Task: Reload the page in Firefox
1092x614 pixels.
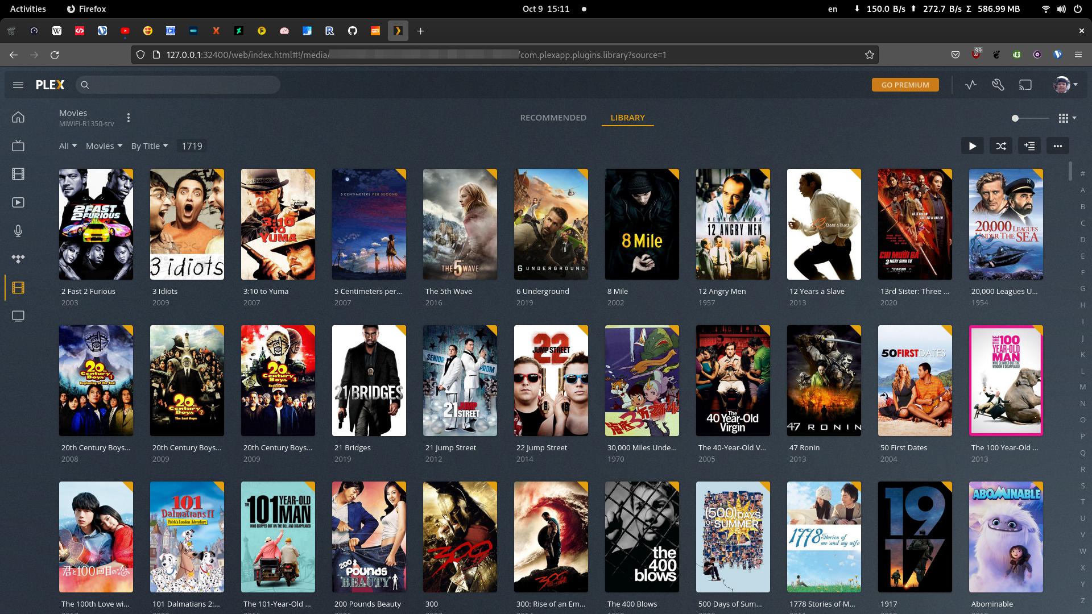Action: pos(55,55)
